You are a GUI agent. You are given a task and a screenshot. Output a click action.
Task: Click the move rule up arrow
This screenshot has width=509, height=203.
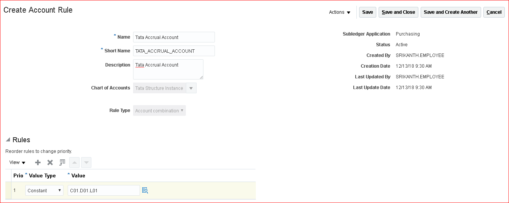click(x=74, y=162)
